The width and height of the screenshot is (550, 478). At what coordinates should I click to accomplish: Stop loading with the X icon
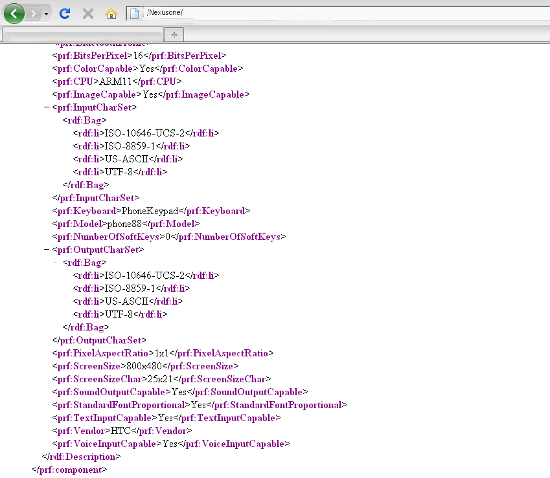[87, 14]
